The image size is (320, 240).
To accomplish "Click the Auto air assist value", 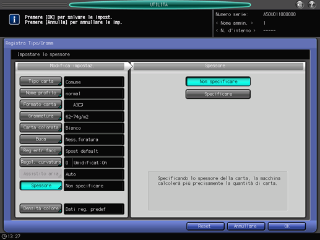I will coord(94,174).
